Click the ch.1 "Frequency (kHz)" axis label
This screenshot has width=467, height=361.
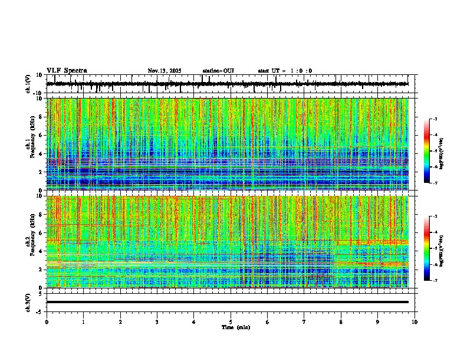(x=32, y=137)
